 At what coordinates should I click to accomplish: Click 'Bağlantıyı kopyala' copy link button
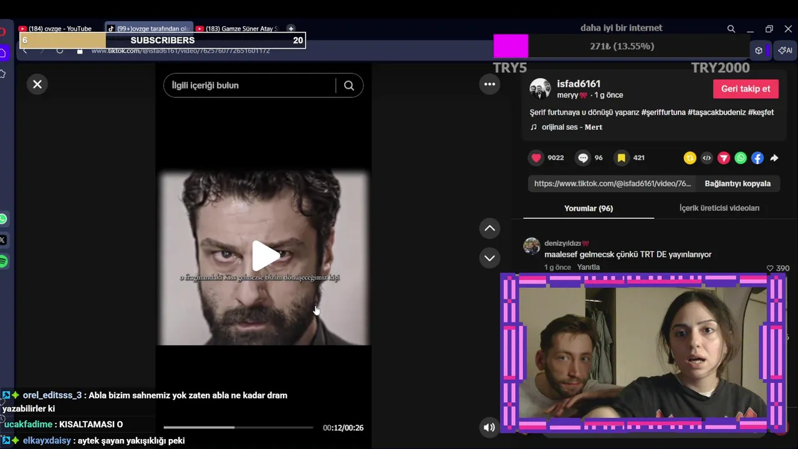click(x=738, y=183)
